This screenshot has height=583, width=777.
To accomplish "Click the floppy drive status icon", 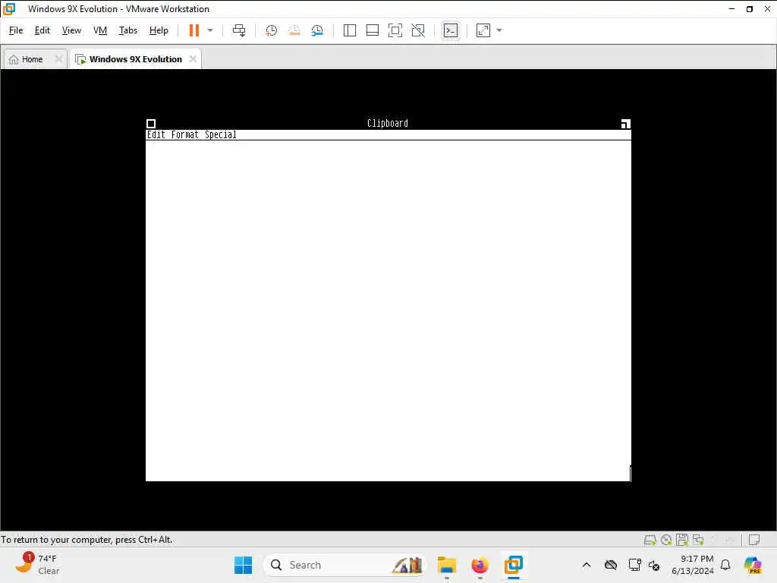I will [x=682, y=540].
